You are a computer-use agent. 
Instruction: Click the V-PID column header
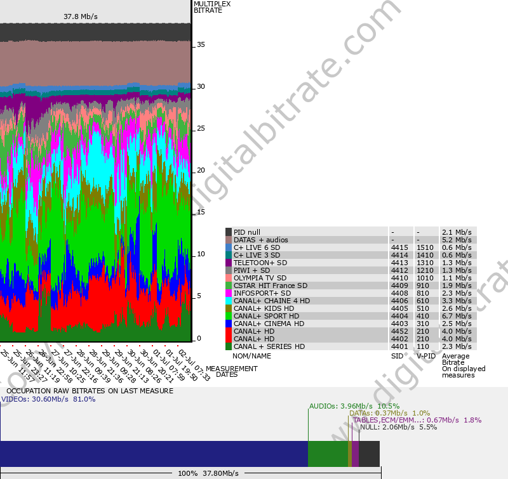tap(426, 356)
